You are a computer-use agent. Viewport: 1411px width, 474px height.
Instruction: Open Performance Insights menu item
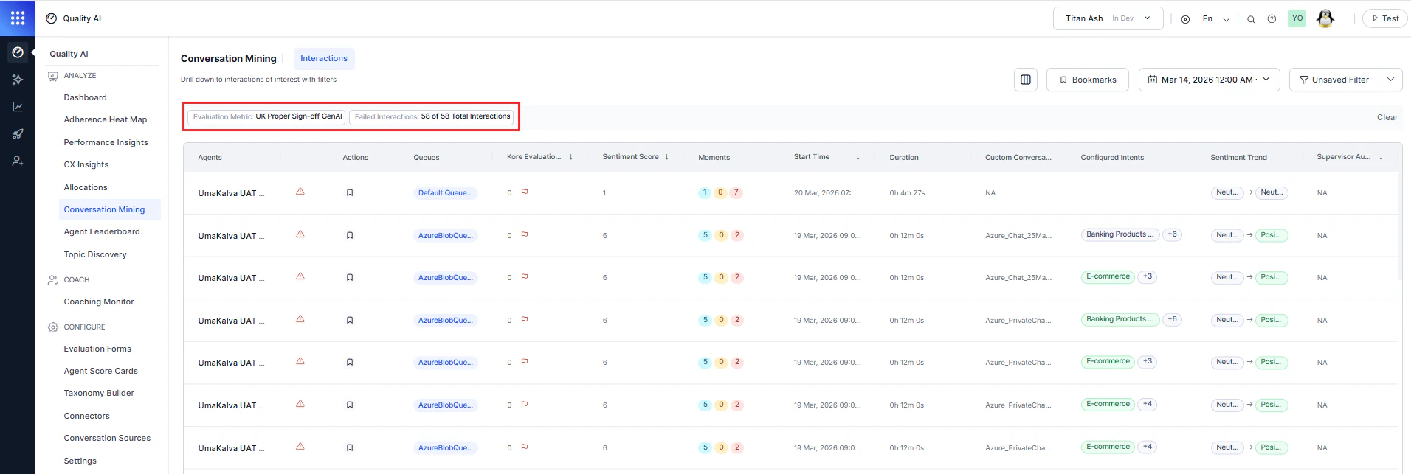106,142
